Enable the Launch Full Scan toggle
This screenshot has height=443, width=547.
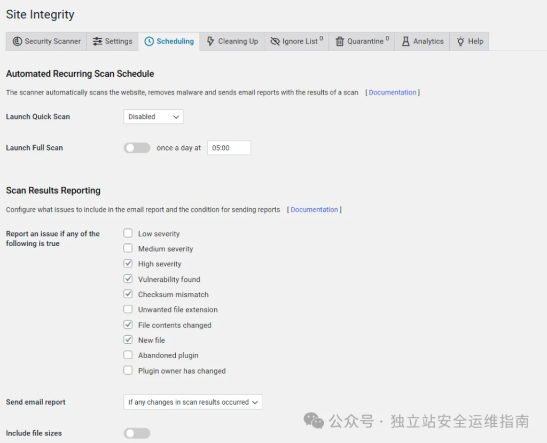click(137, 148)
